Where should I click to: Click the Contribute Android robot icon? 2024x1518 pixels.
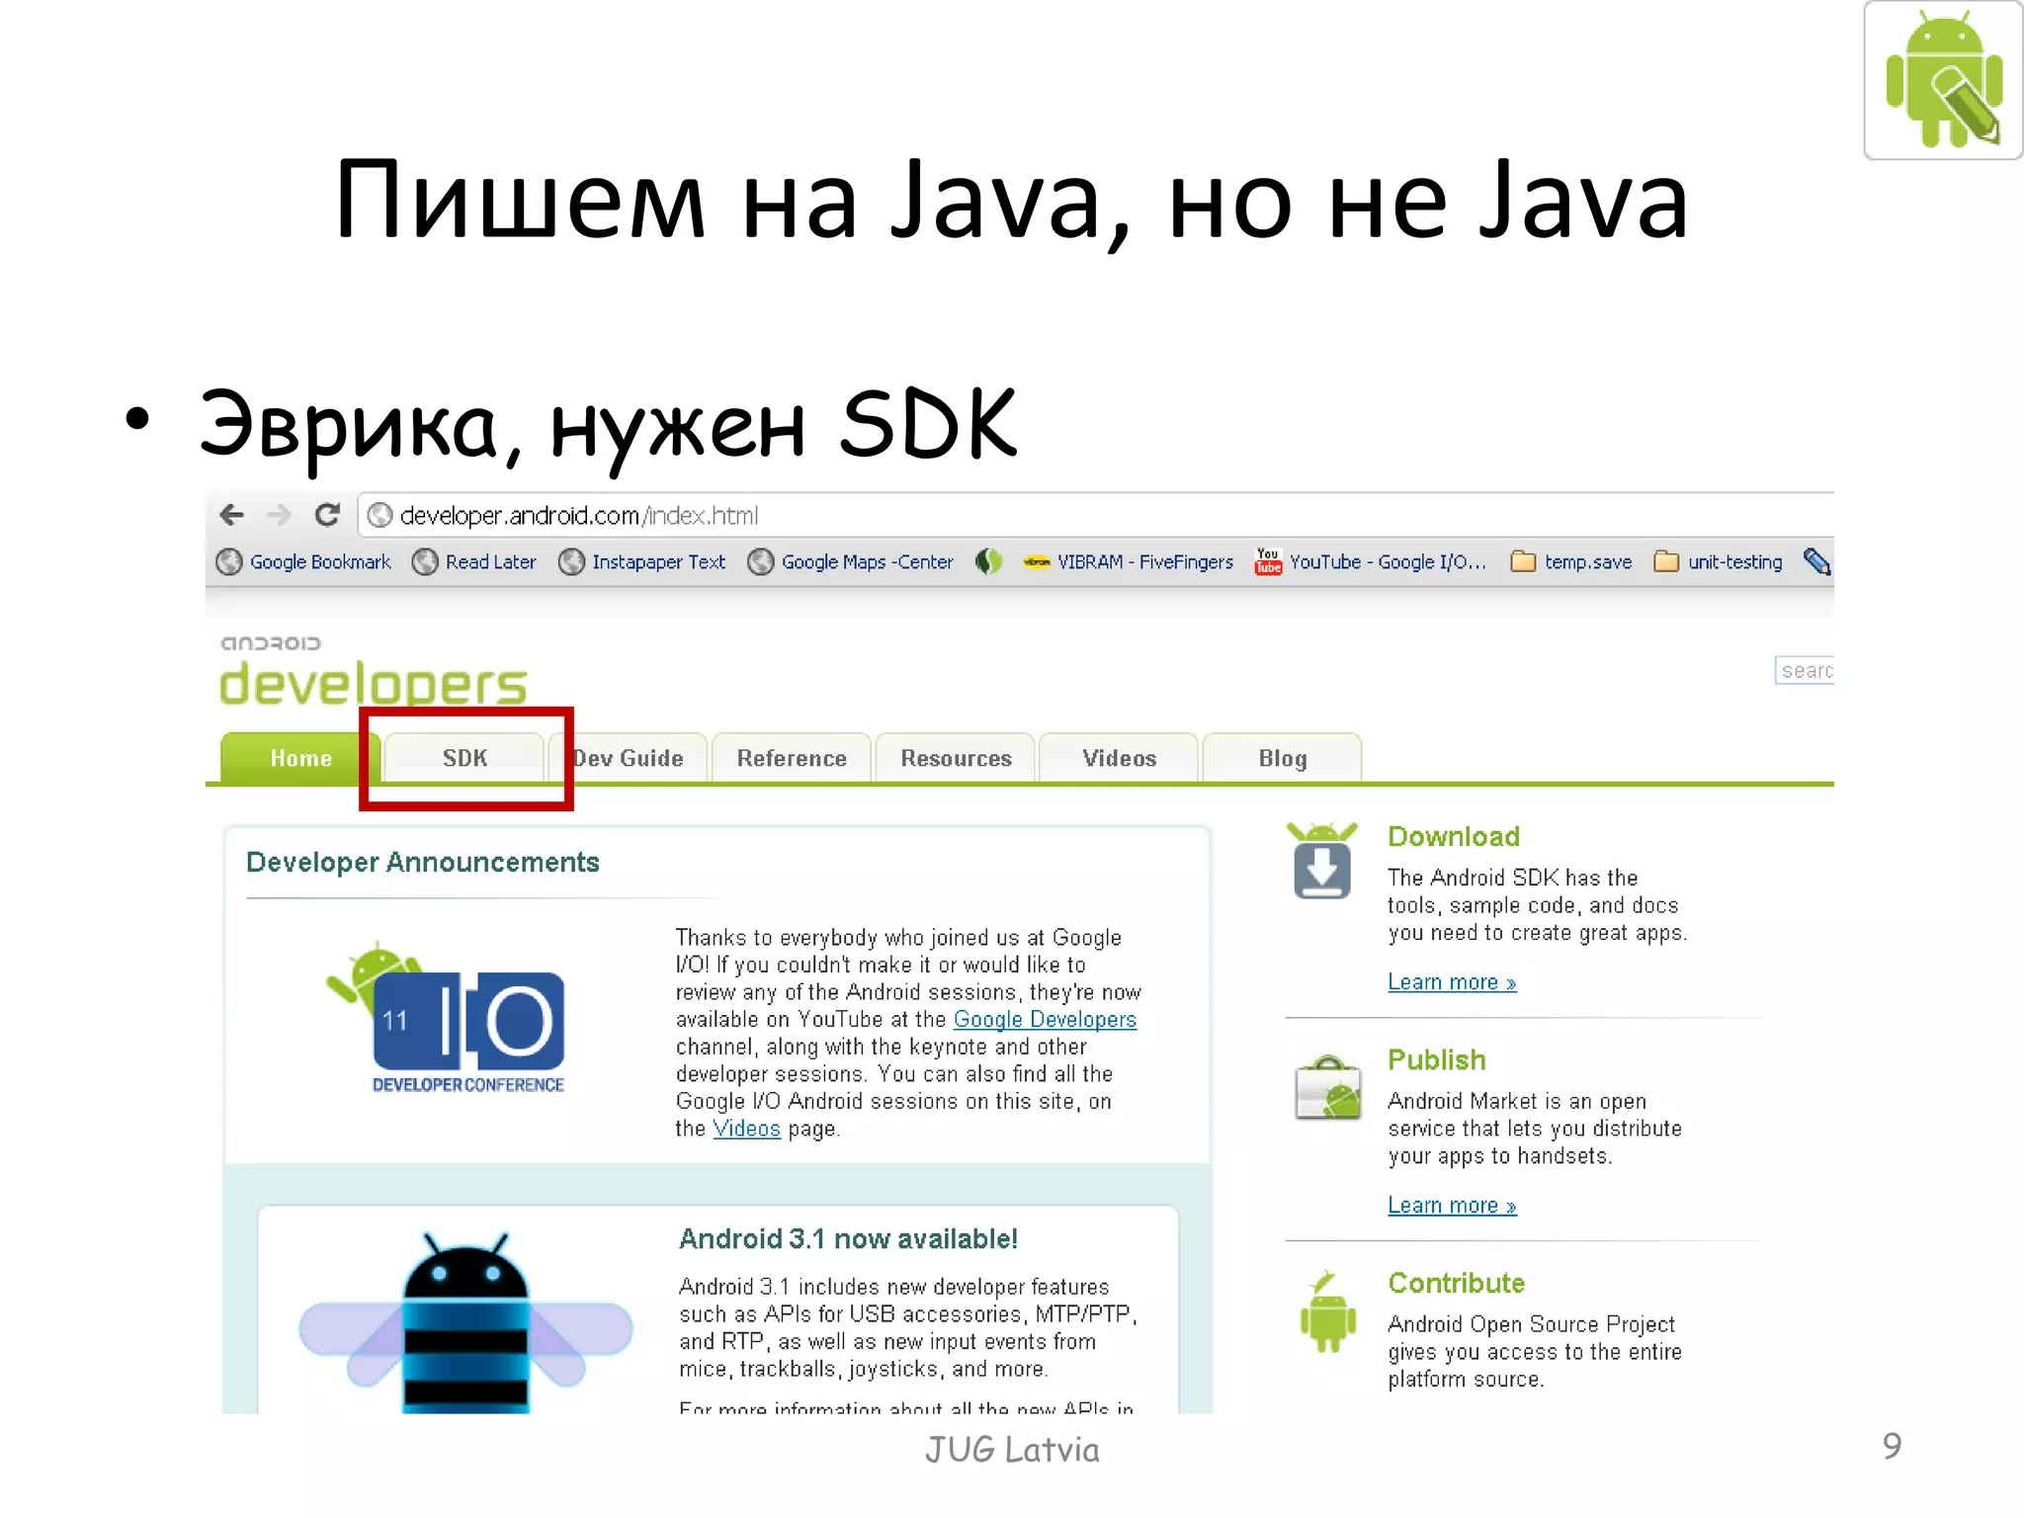coord(1327,1311)
